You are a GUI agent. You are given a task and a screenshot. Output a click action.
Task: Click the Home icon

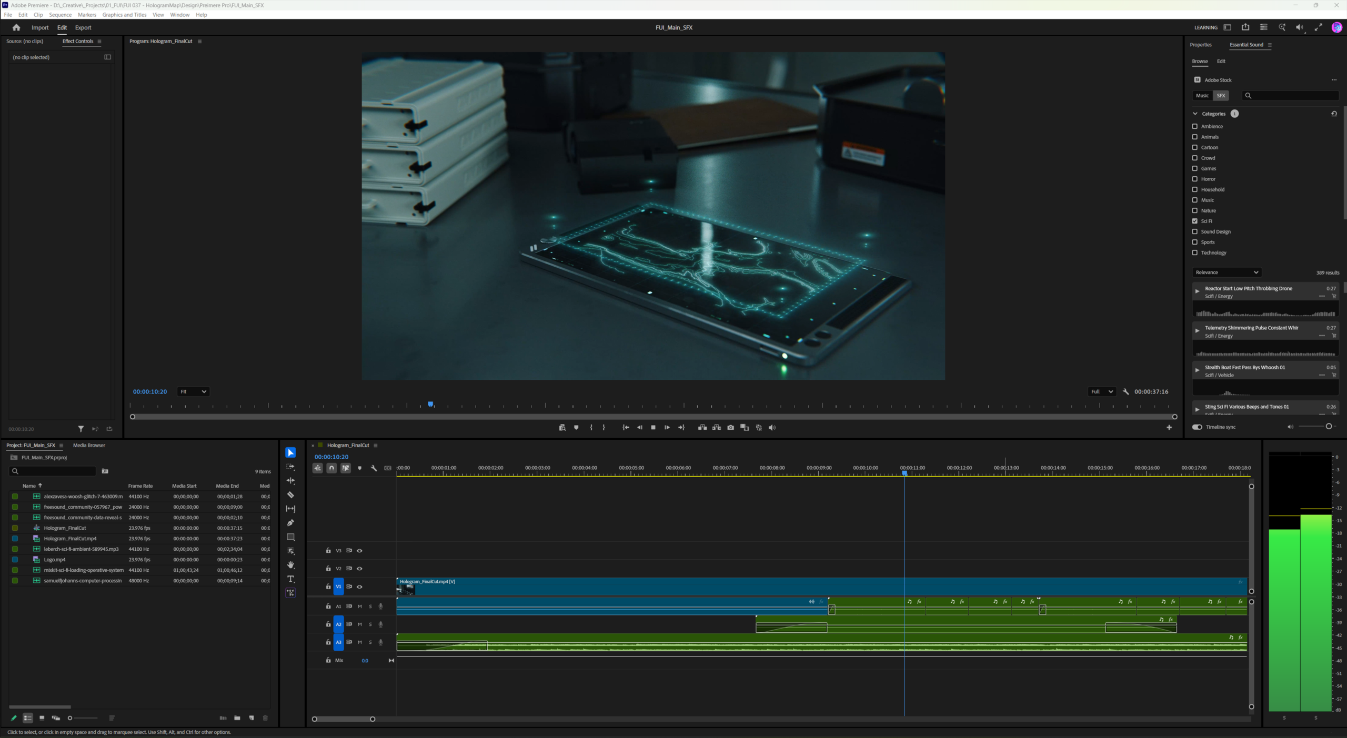(16, 27)
